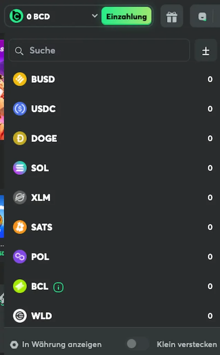
Task: Open the chat bubble icon
Action: pyautogui.click(x=202, y=17)
